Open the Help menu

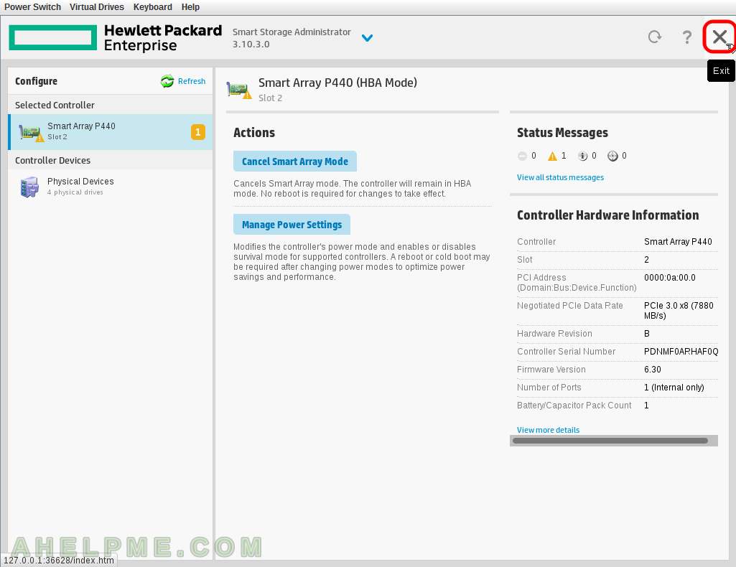pyautogui.click(x=190, y=7)
